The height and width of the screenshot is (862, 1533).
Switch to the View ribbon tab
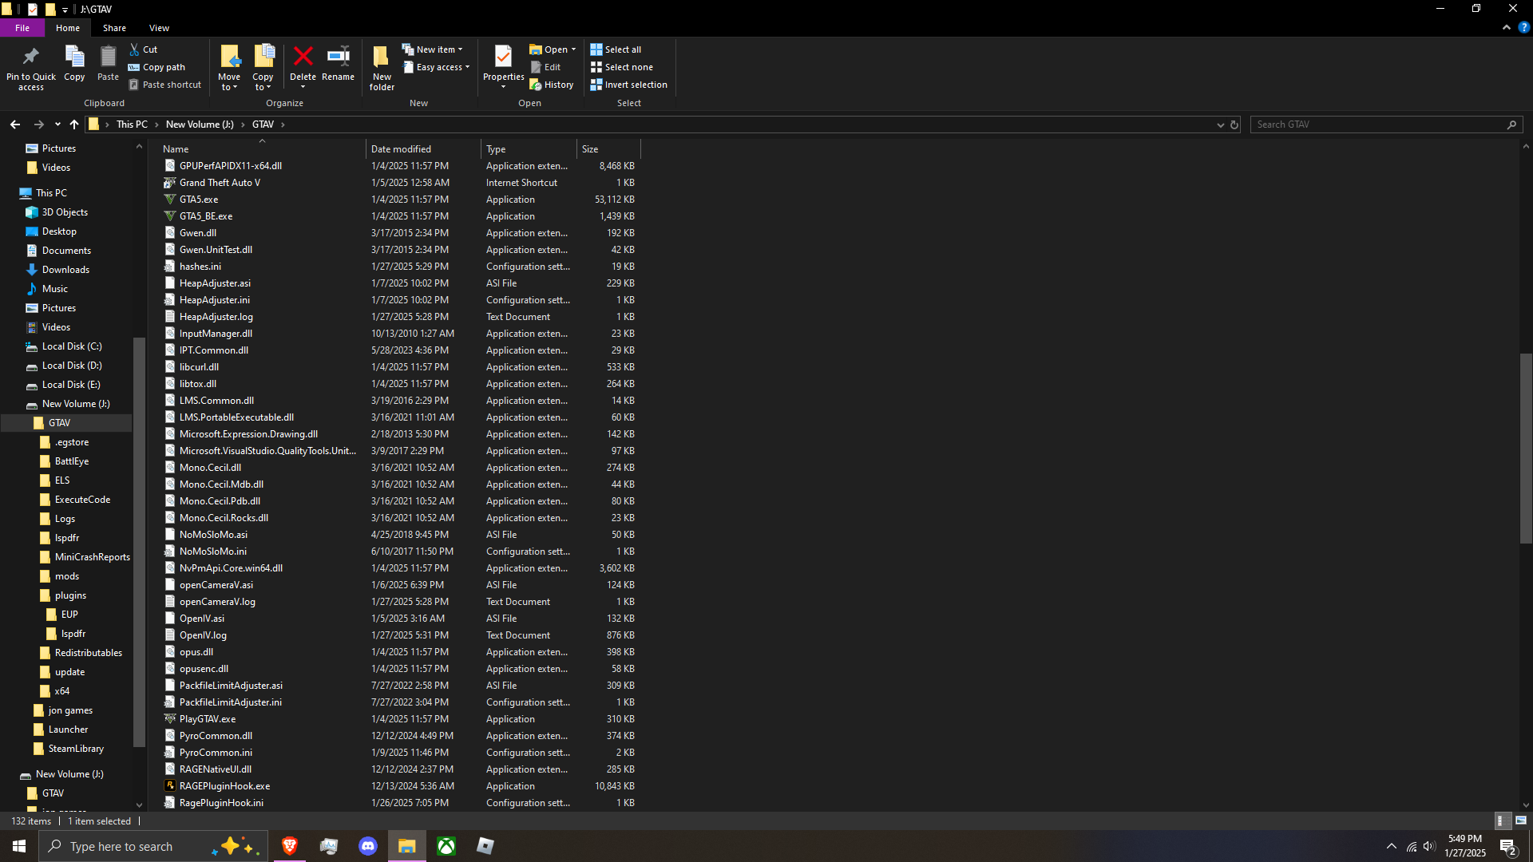point(159,28)
